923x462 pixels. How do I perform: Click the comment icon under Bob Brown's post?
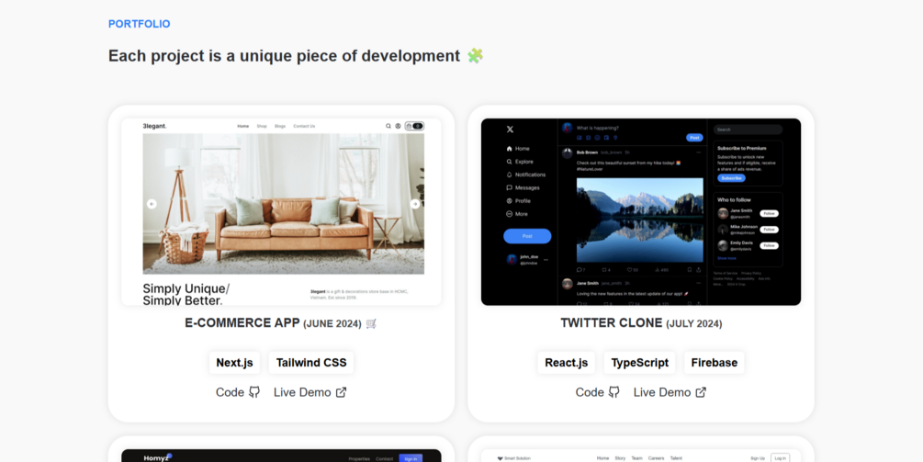[580, 269]
